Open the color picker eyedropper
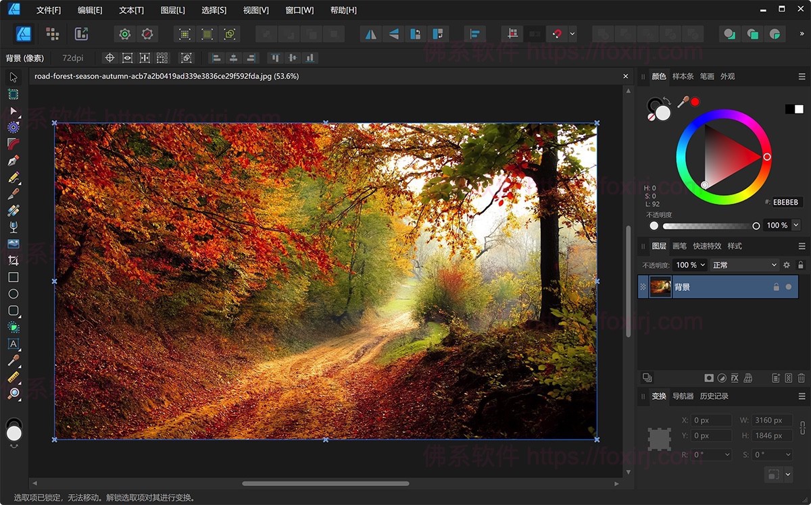 pyautogui.click(x=683, y=102)
